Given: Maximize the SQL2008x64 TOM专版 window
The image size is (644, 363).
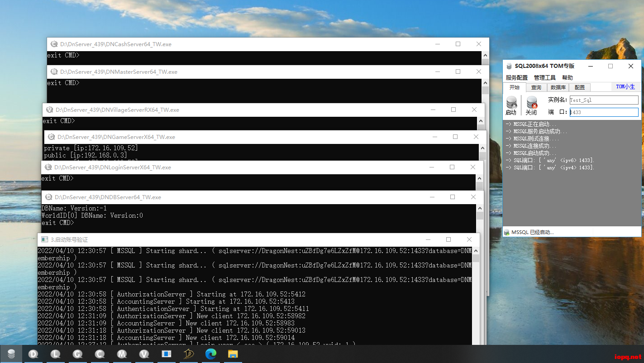Looking at the screenshot, I should click(610, 66).
